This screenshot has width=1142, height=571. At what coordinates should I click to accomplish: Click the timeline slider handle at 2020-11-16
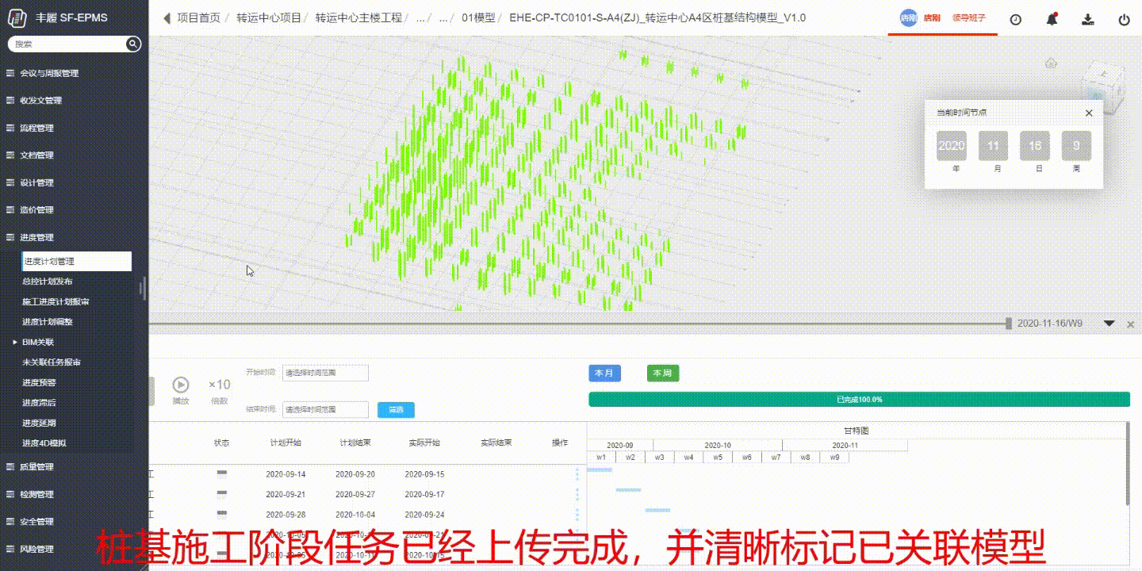[1008, 324]
